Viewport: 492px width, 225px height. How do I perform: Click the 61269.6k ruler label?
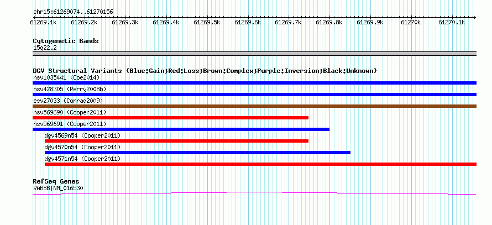[x=248, y=22]
